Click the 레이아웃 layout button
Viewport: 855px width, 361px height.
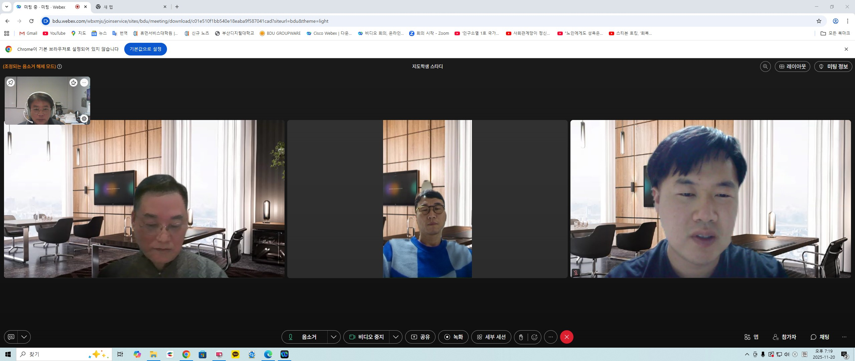click(792, 67)
